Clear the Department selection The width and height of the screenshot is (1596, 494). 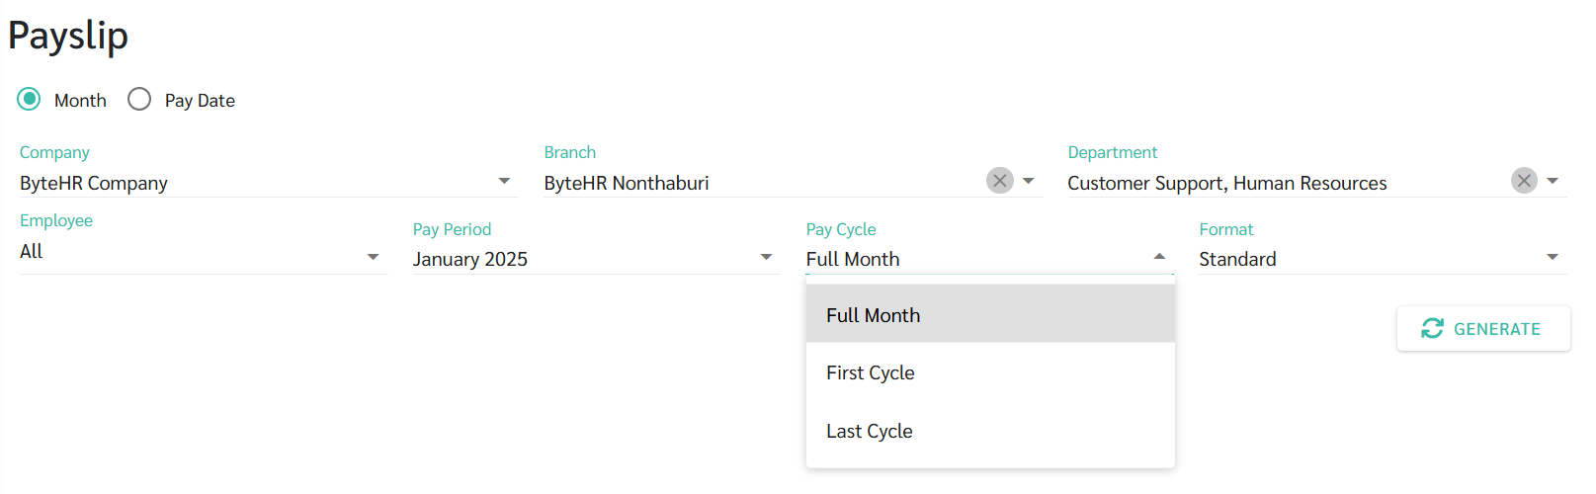pyautogui.click(x=1524, y=181)
